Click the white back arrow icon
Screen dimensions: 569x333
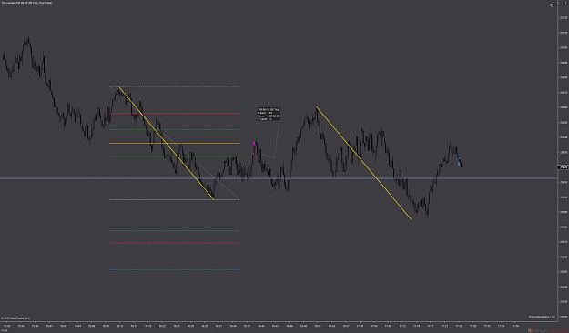click(552, 5)
